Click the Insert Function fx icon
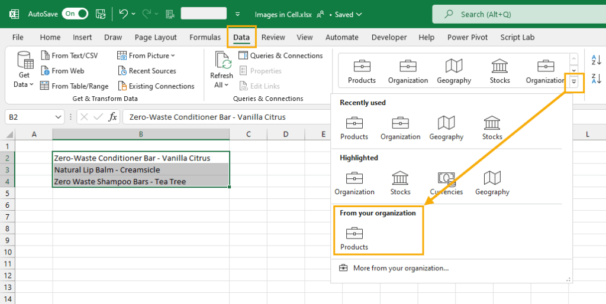 (112, 117)
